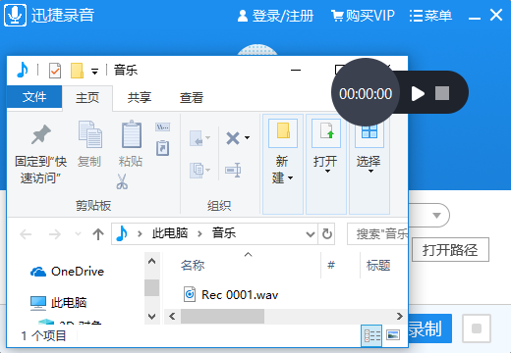
Task: Stop recording in floating timer widget
Action: point(442,93)
